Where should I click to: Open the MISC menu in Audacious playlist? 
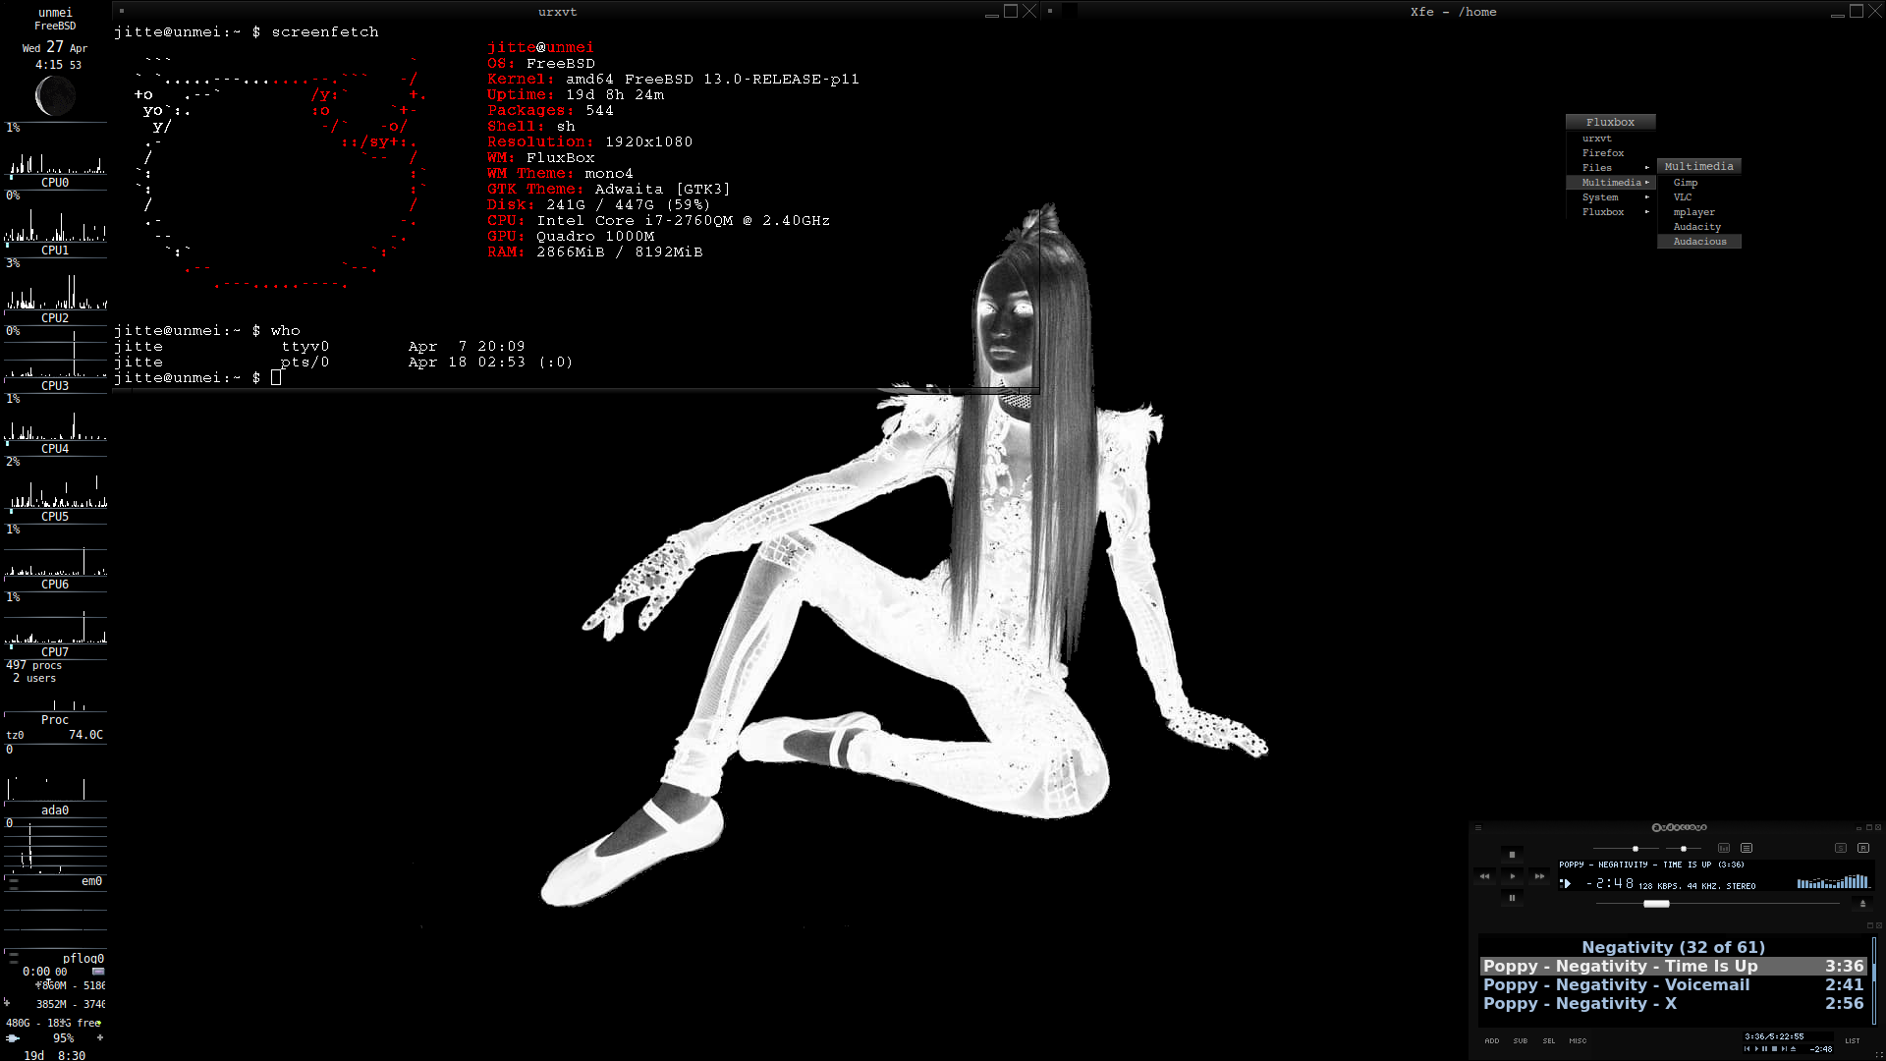pos(1578,1041)
